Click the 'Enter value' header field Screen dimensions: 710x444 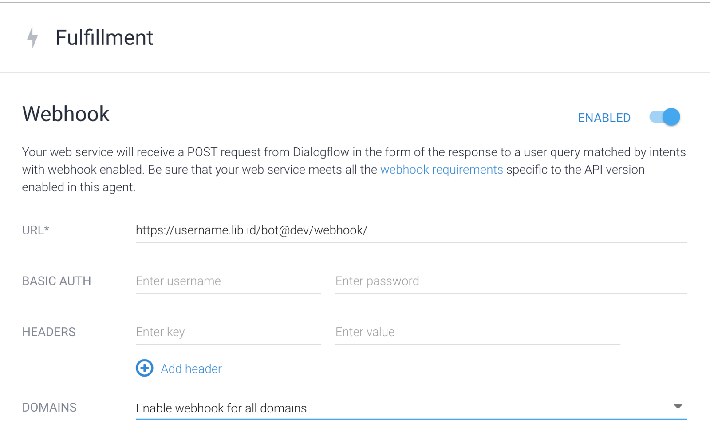pos(477,332)
